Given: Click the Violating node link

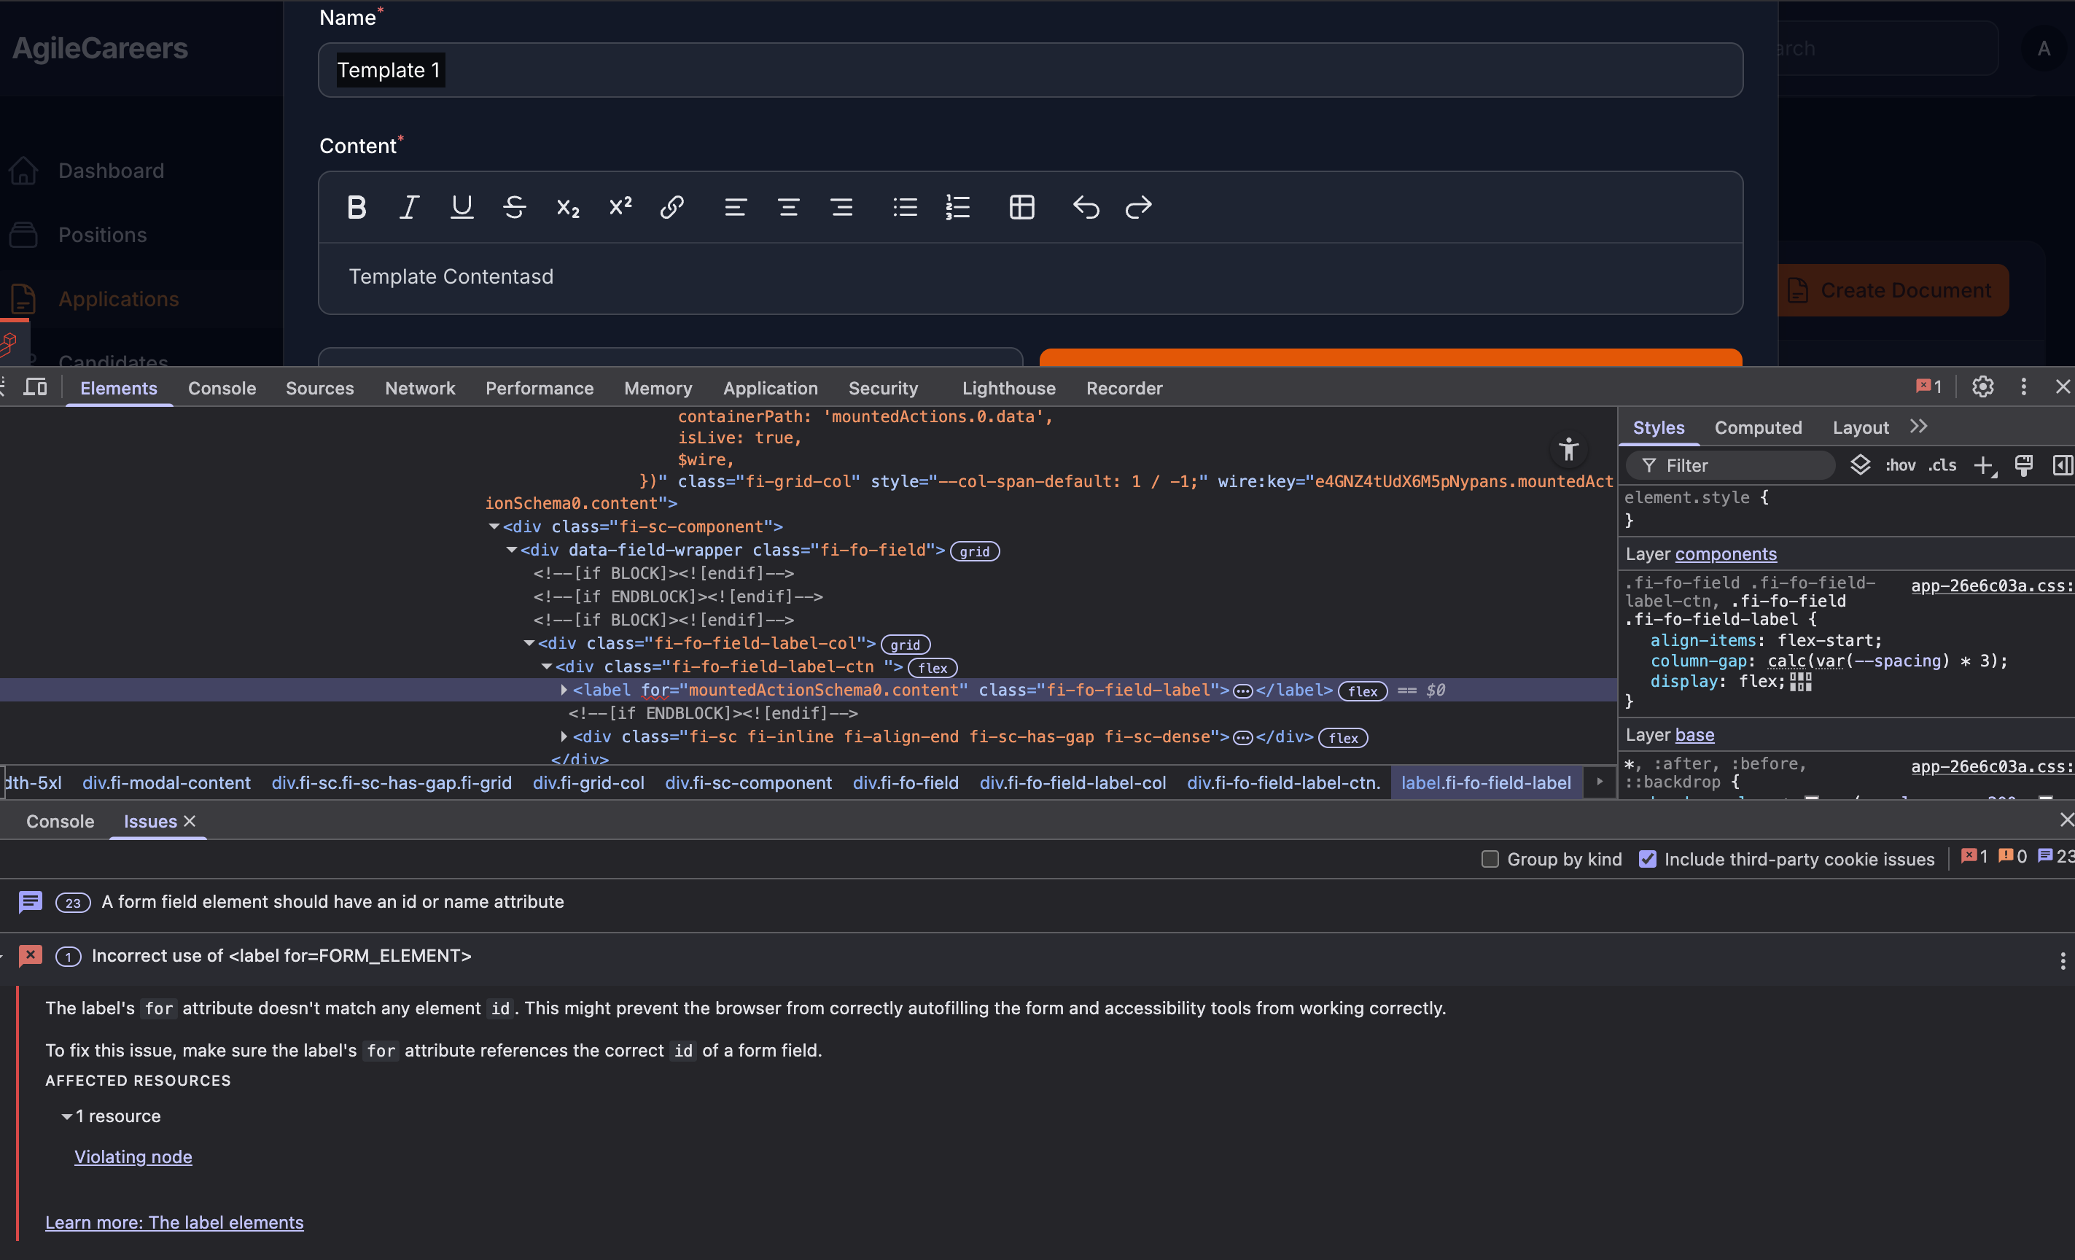Looking at the screenshot, I should (x=133, y=1156).
